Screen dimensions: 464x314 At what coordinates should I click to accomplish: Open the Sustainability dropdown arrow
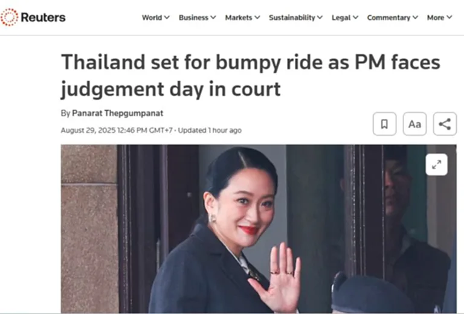(320, 18)
